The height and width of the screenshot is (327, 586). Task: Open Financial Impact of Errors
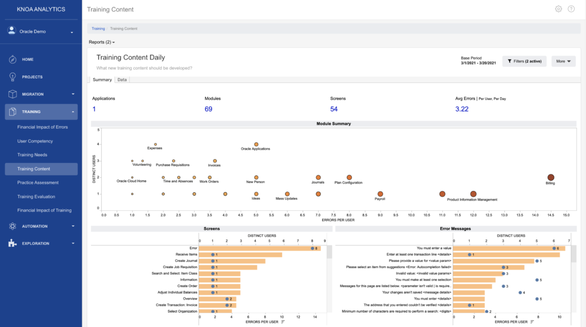click(42, 127)
